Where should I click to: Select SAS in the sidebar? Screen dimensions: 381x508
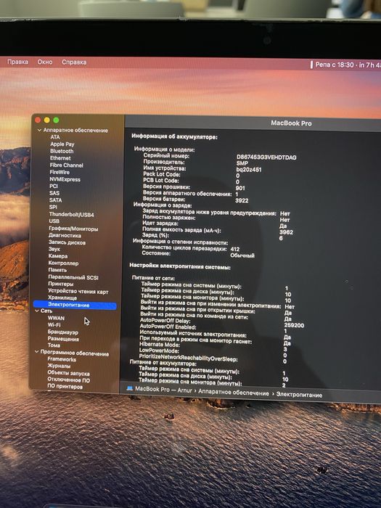click(x=54, y=193)
